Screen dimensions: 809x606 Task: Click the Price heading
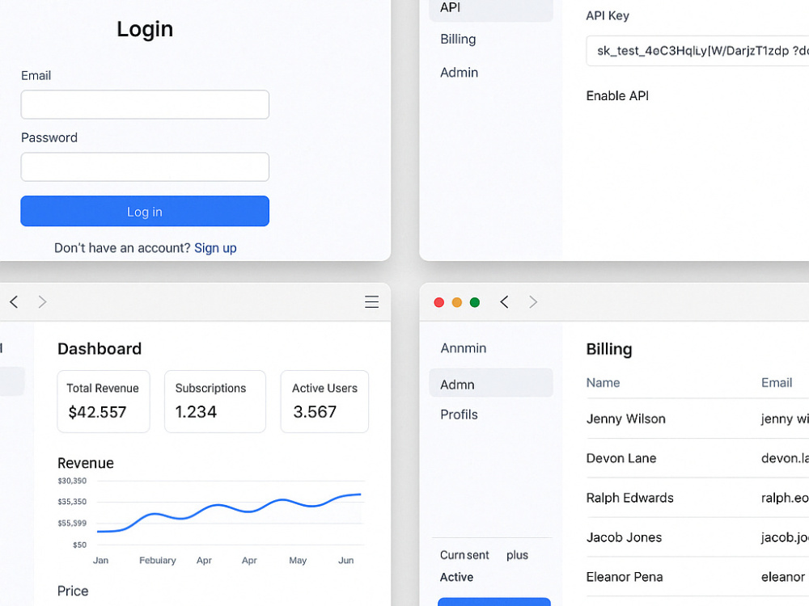tap(73, 591)
